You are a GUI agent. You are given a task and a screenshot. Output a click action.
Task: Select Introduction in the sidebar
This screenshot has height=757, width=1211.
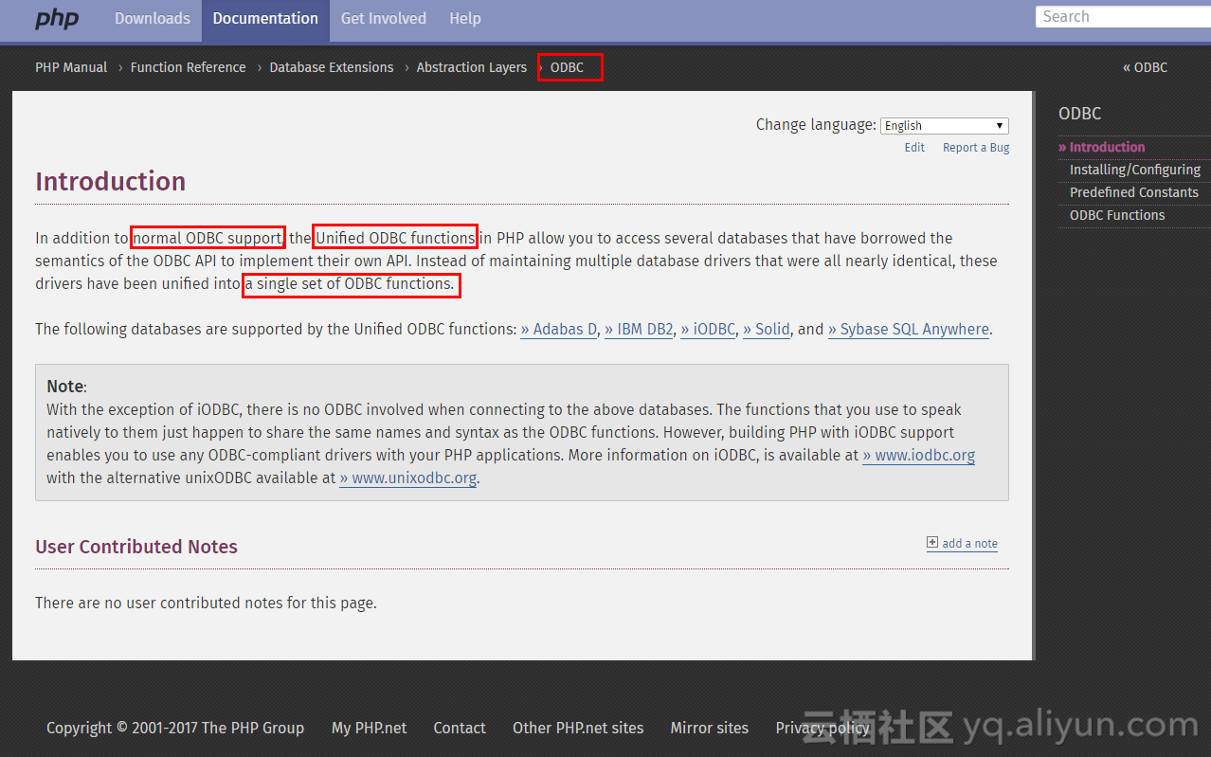coord(1107,147)
